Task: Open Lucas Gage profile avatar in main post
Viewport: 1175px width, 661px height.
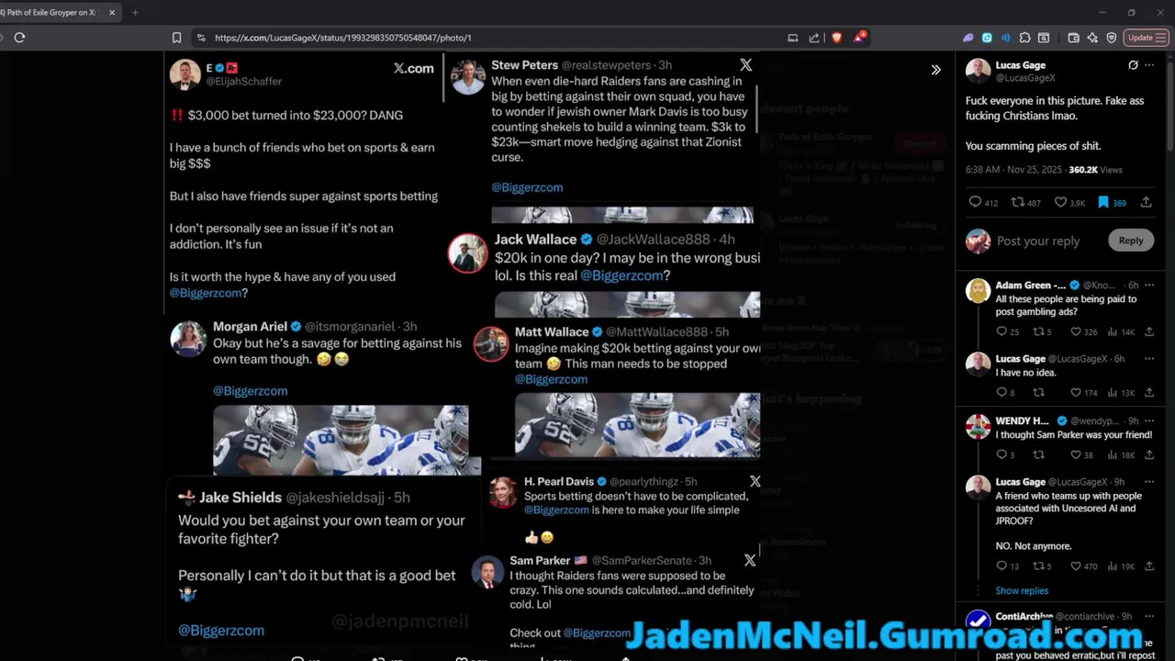Action: pos(979,71)
